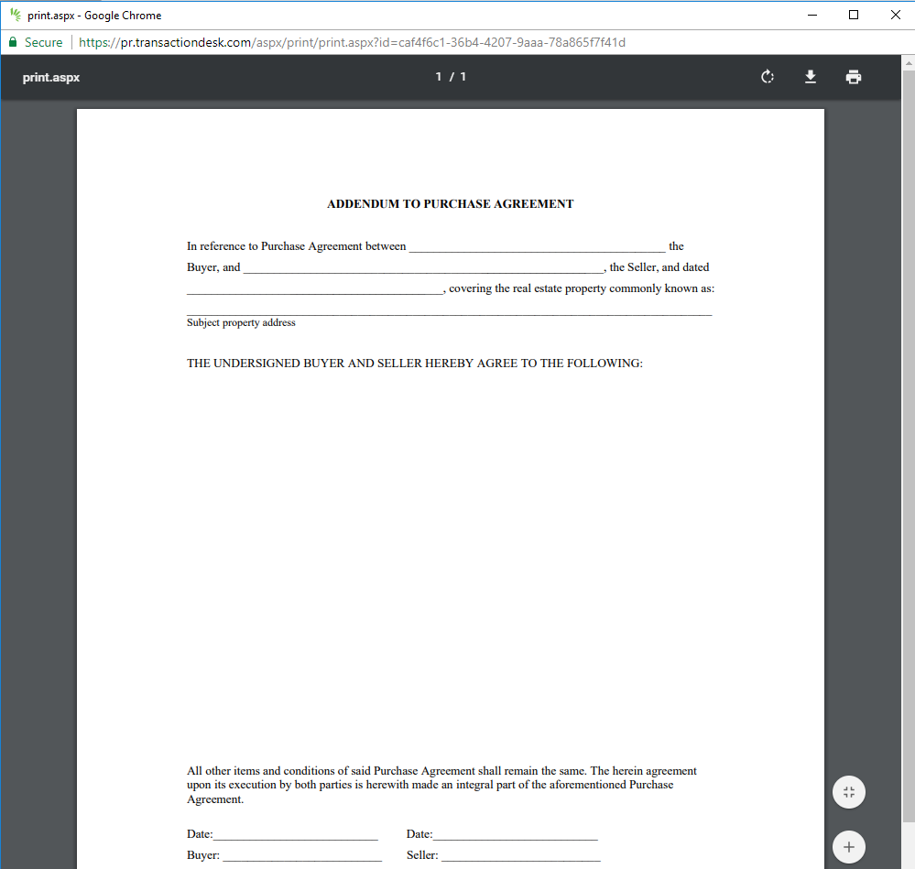
Task: Open the print dialog via printer icon
Action: pyautogui.click(x=854, y=77)
